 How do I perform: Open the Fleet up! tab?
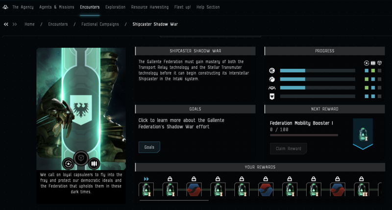[x=182, y=7]
